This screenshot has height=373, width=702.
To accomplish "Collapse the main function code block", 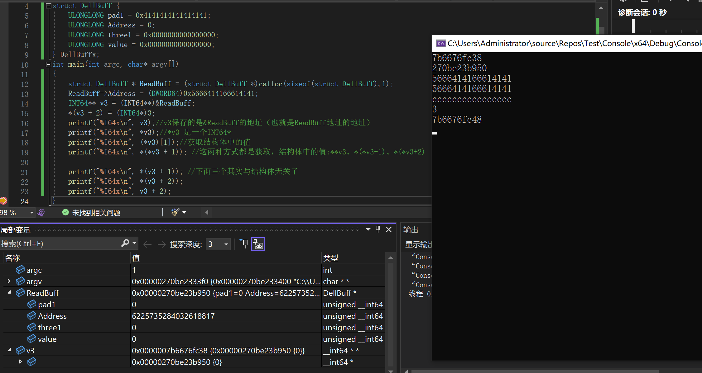I will pyautogui.click(x=49, y=64).
